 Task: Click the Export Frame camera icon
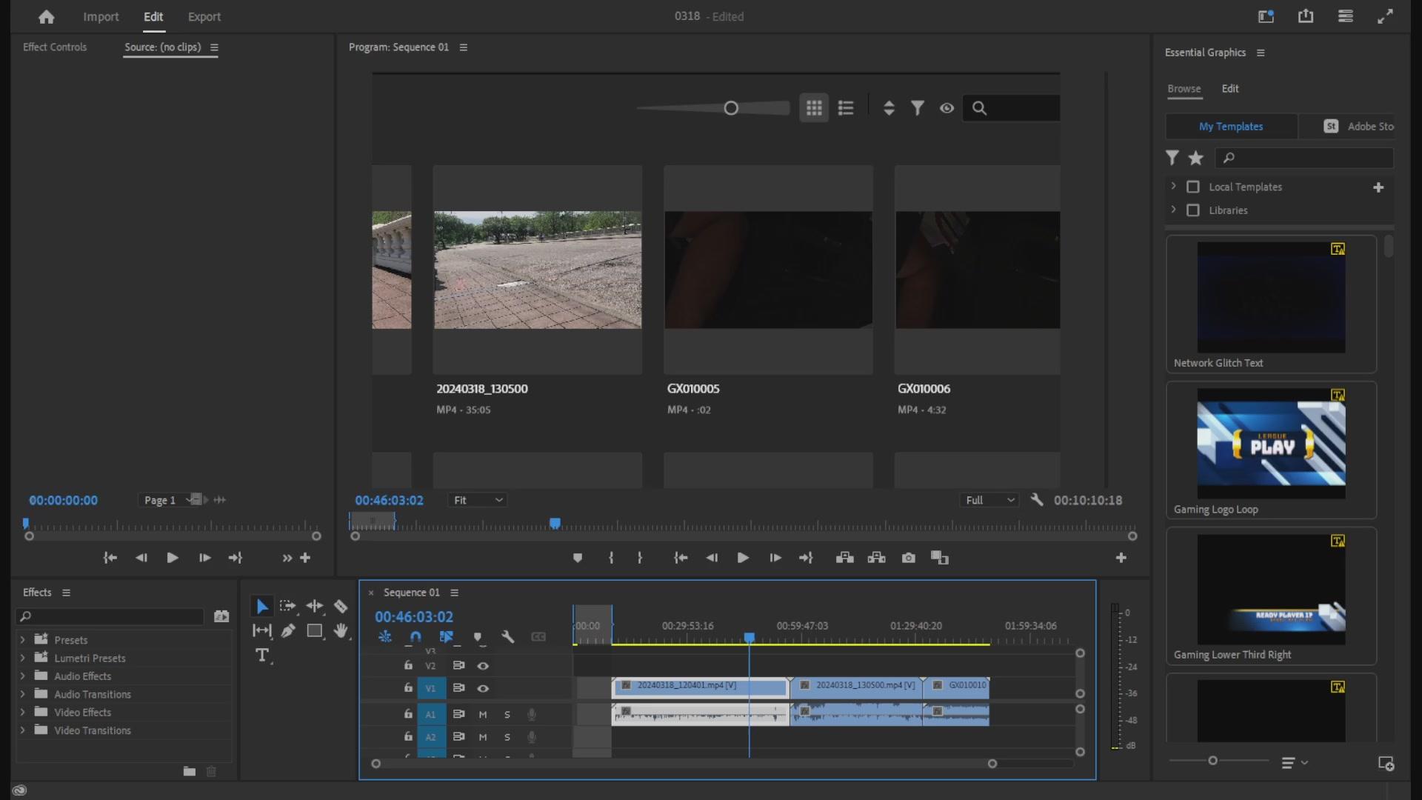click(x=909, y=558)
